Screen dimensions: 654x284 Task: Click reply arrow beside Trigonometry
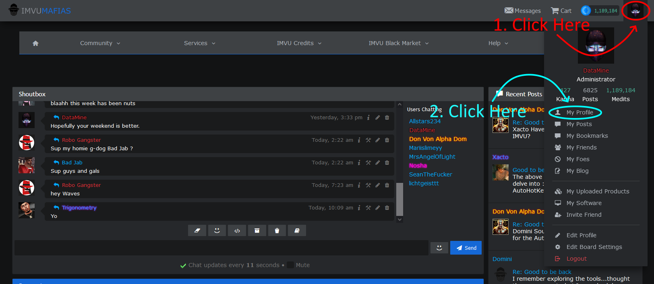[x=56, y=207]
